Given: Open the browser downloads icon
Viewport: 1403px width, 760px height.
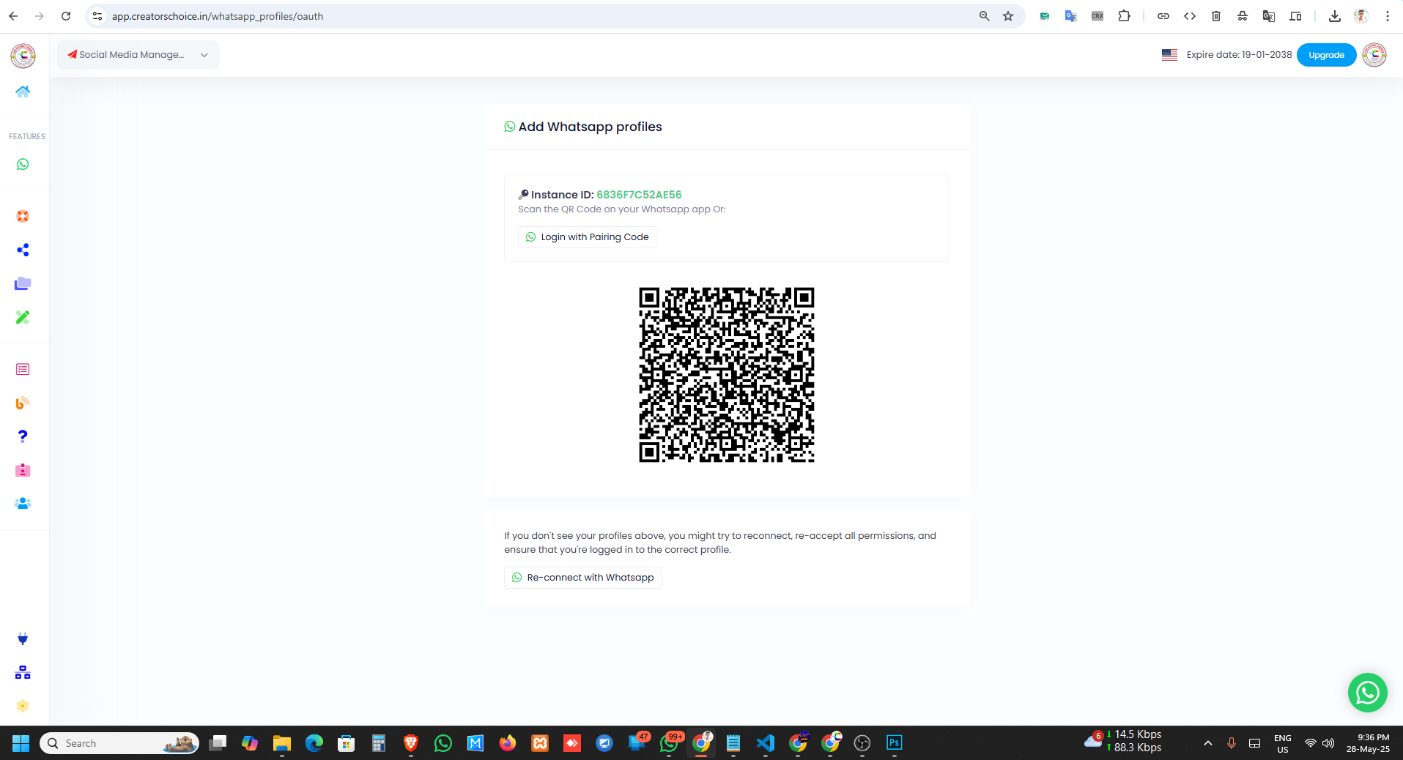Looking at the screenshot, I should tap(1335, 16).
